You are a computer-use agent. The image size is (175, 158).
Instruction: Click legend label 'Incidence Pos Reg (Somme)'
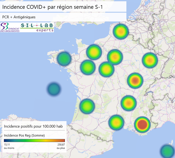click(x=24, y=135)
